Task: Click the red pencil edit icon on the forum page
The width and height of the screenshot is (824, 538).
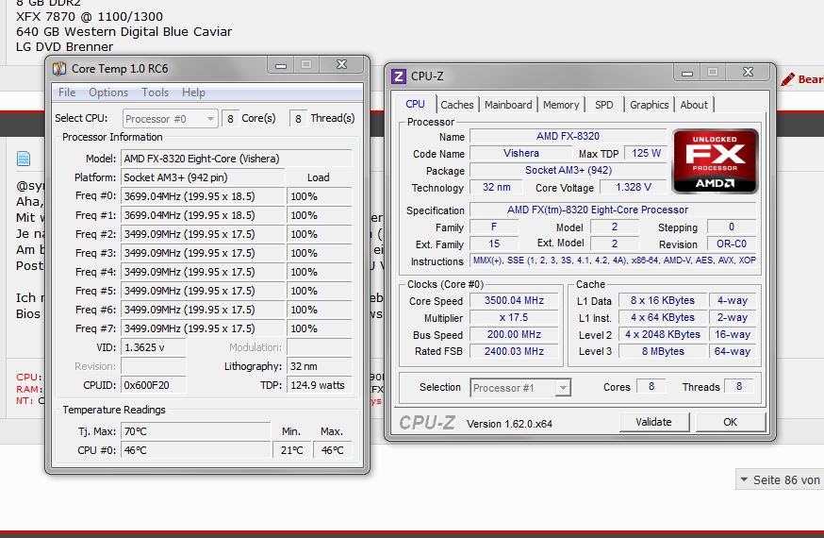Action: pos(787,79)
